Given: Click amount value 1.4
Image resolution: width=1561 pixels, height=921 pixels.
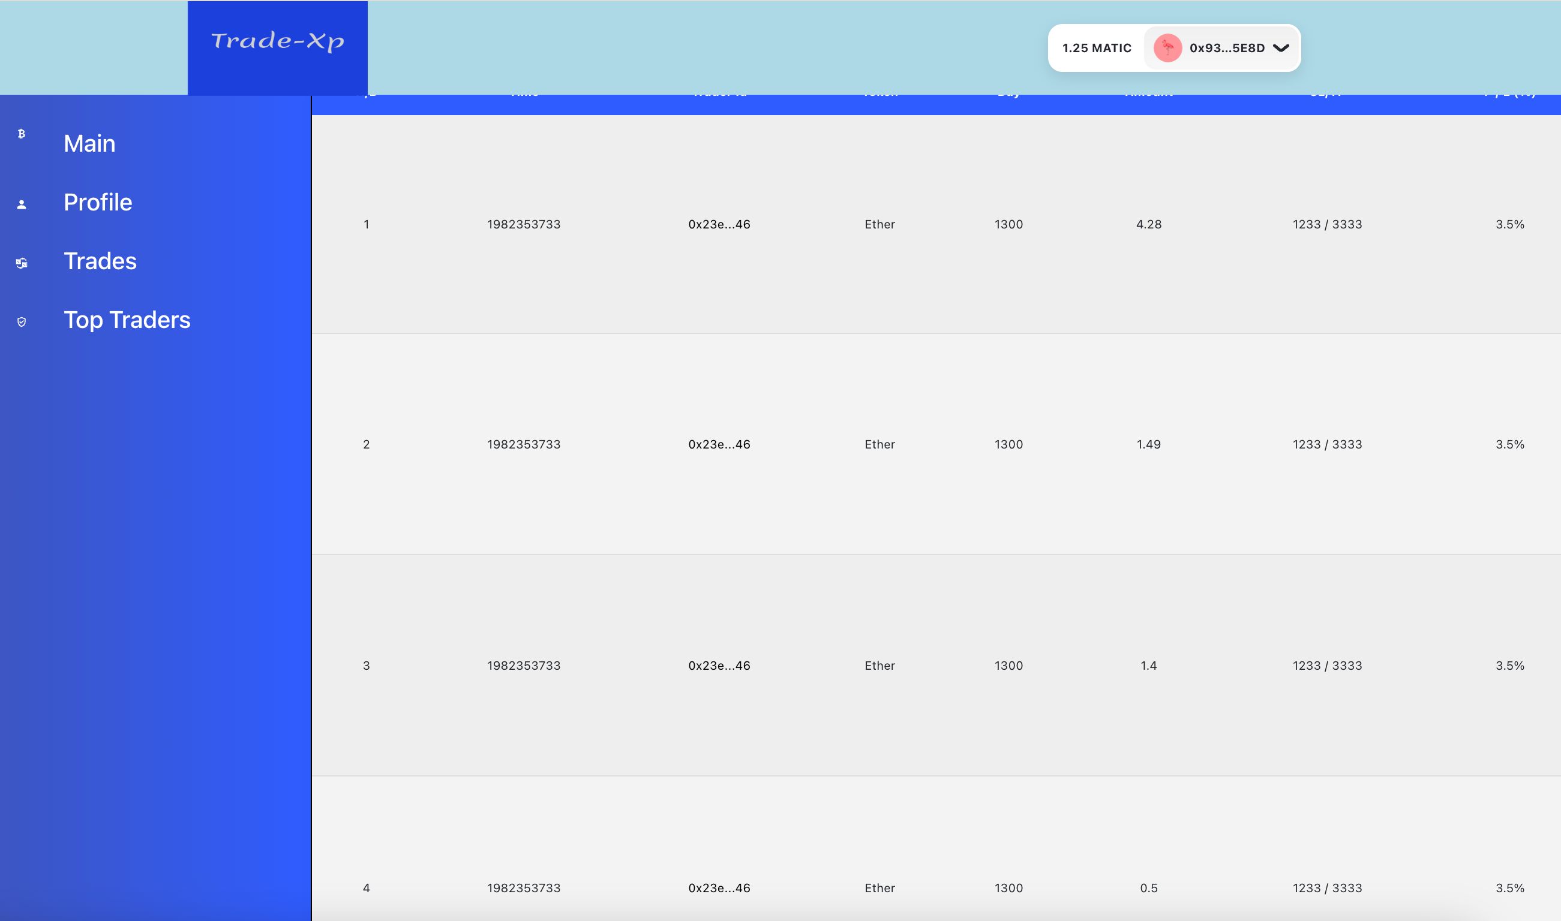Looking at the screenshot, I should coord(1149,666).
